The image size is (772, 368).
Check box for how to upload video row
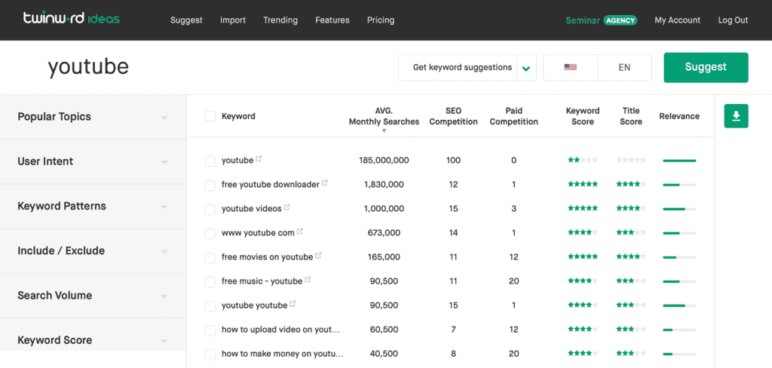pos(210,330)
